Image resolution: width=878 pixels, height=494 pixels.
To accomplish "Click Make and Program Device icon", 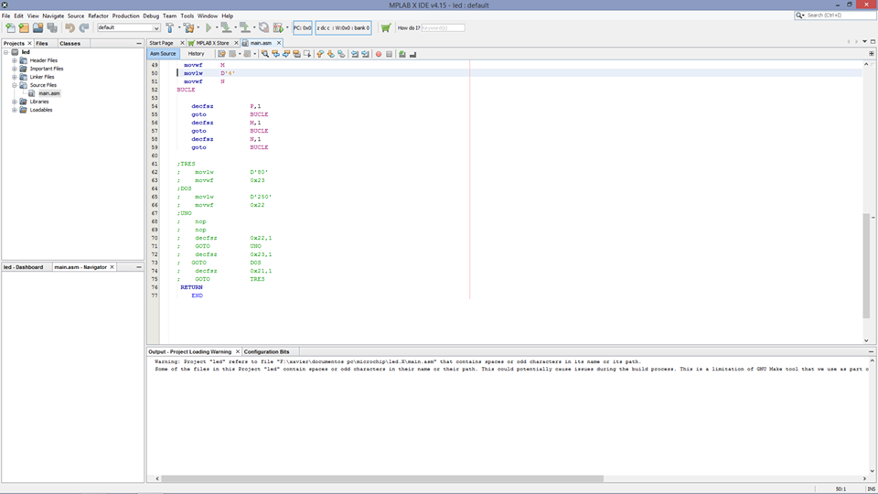I will [226, 27].
